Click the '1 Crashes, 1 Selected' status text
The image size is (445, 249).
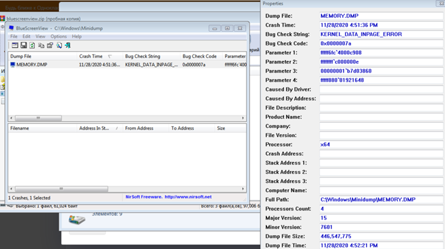(29, 198)
